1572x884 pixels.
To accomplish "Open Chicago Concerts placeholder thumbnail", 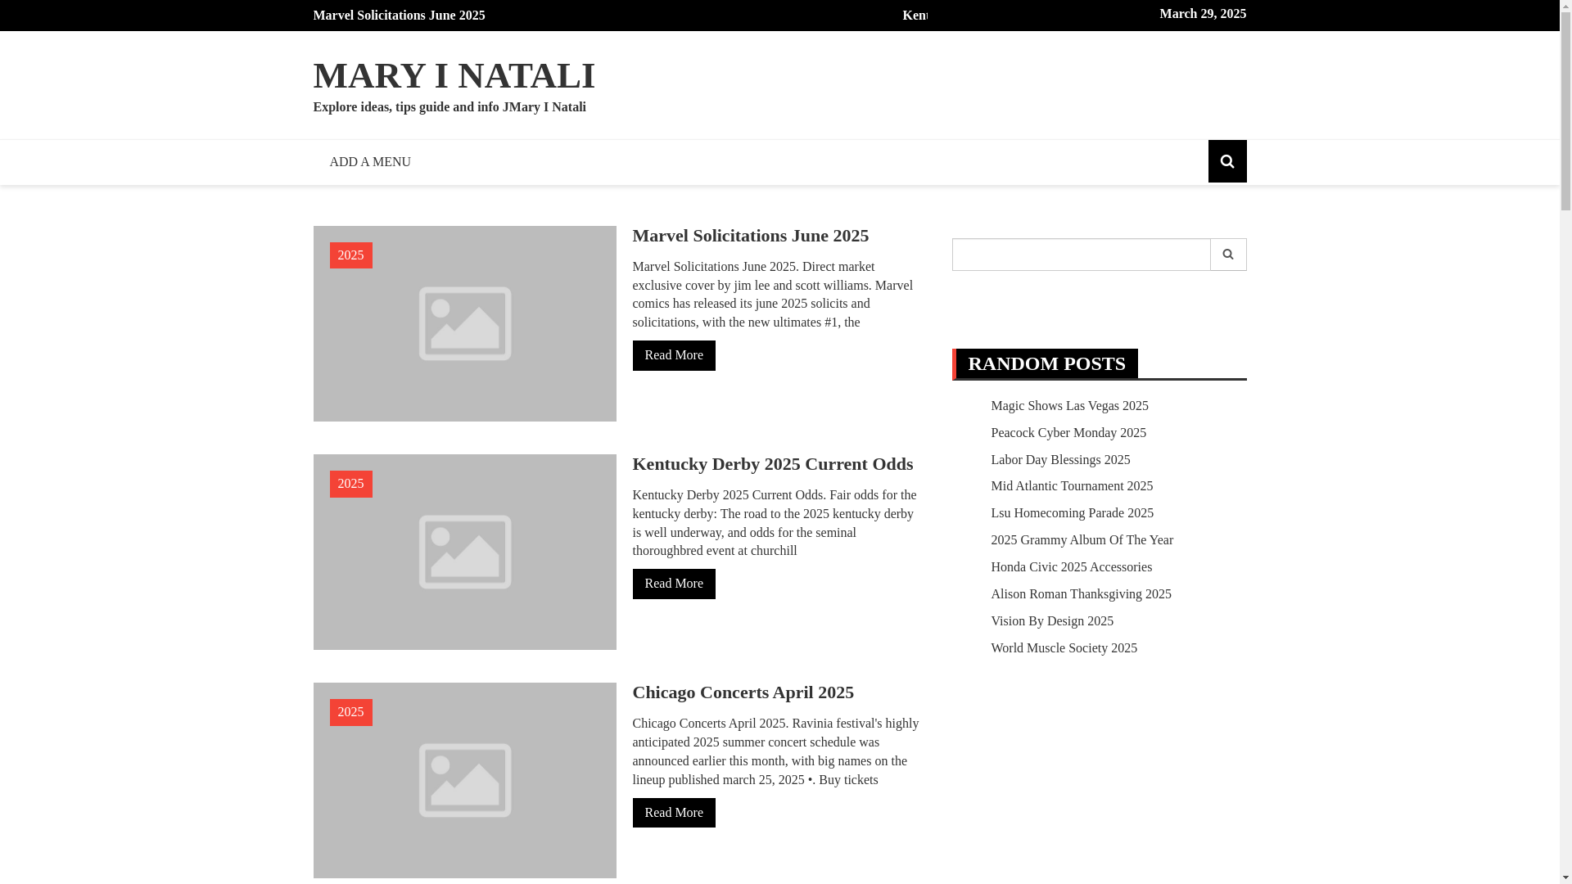I will (464, 780).
